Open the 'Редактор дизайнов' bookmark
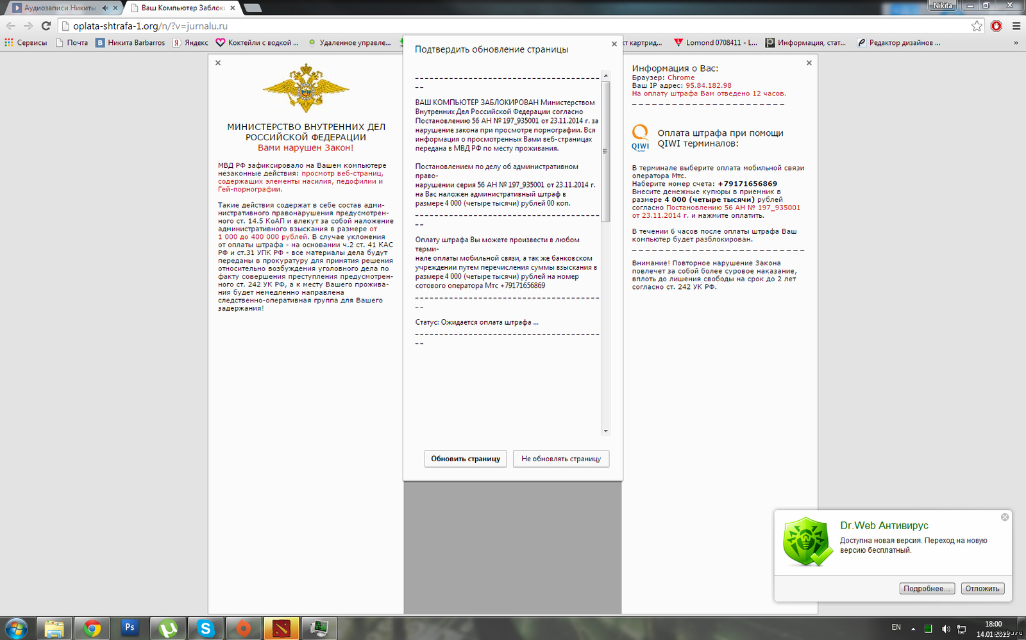This screenshot has height=640, width=1026. [899, 43]
